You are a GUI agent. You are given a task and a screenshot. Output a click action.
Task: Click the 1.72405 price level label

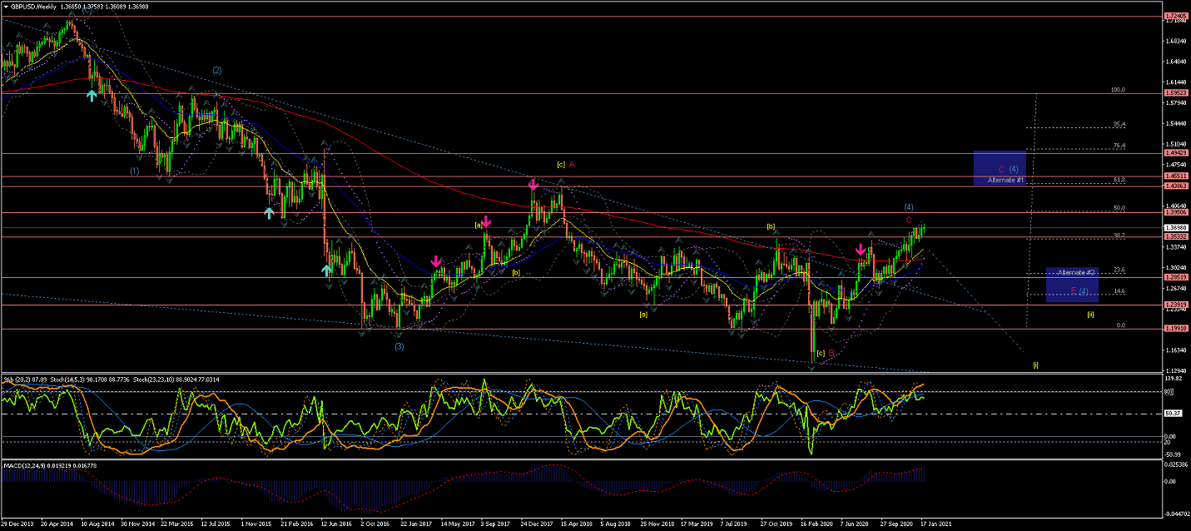click(x=1176, y=16)
